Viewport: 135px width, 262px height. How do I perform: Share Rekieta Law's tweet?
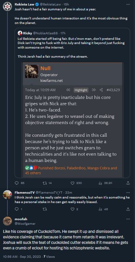pos(128,183)
